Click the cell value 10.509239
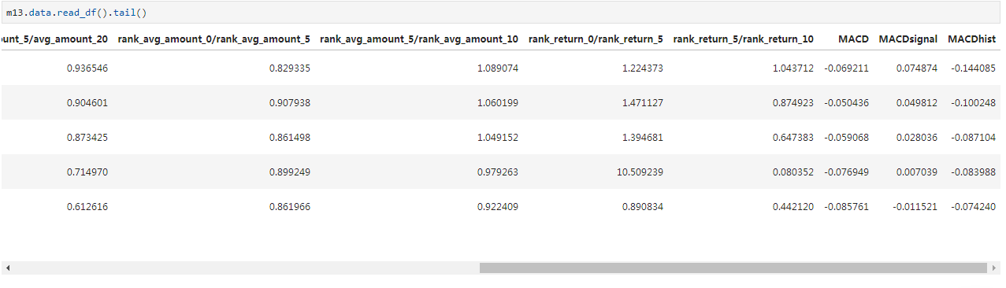Viewport: 1006px width, 288px height. point(642,172)
